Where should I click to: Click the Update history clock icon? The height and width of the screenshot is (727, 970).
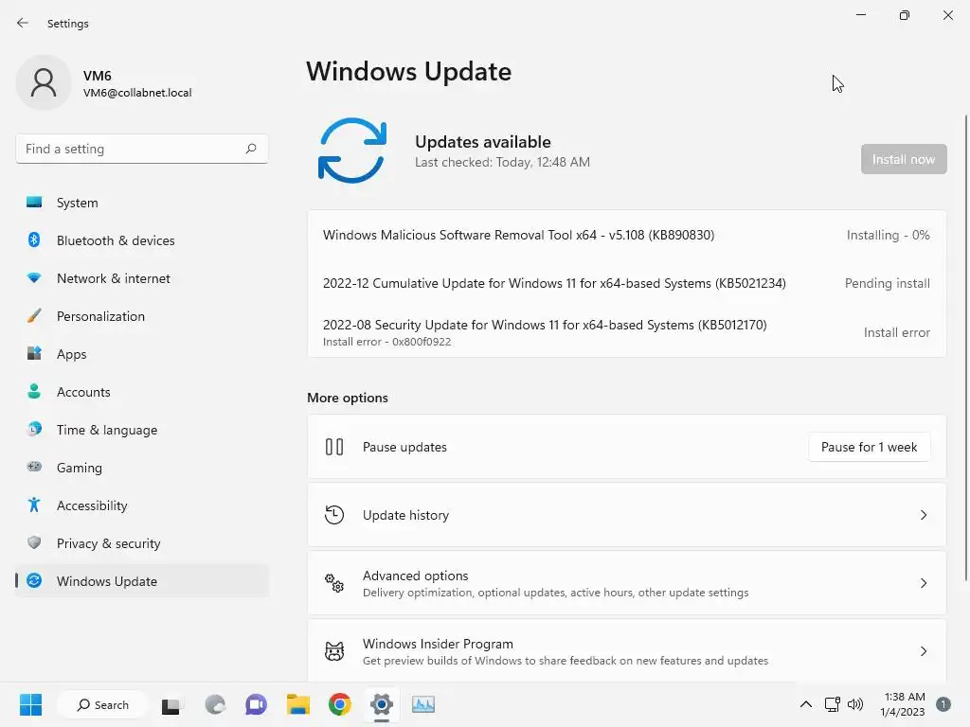coord(334,515)
